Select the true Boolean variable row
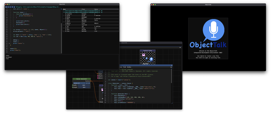271x113 pixels. pos(91,31)
